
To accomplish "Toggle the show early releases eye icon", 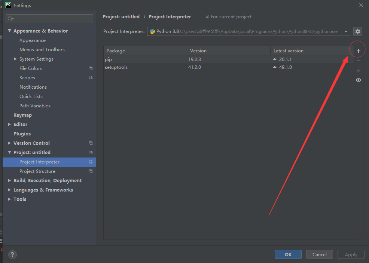I will pyautogui.click(x=359, y=80).
